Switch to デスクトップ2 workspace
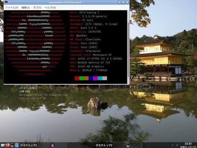The image size is (197, 148). (104, 145)
